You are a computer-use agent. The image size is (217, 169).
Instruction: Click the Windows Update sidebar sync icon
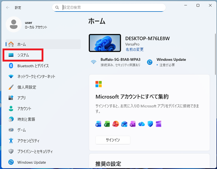tap(11, 162)
